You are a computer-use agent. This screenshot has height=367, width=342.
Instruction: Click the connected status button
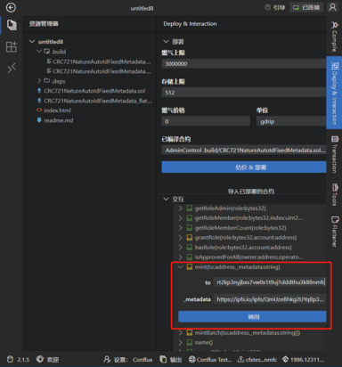click(x=306, y=7)
